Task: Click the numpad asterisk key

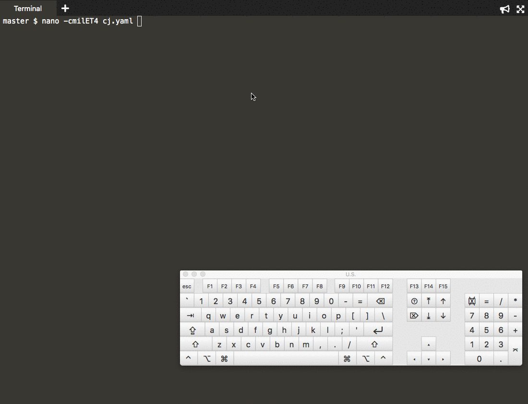Action: (515, 301)
